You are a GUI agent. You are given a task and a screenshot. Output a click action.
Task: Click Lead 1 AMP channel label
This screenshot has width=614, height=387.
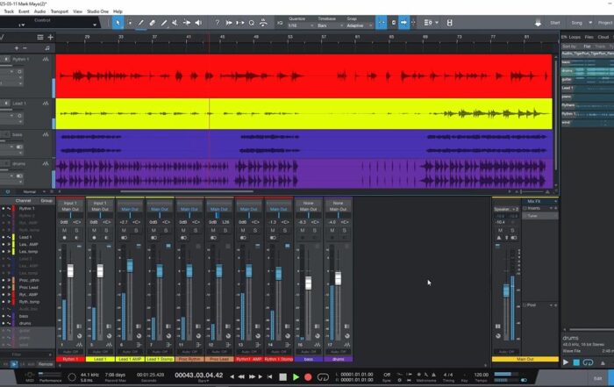coord(130,359)
